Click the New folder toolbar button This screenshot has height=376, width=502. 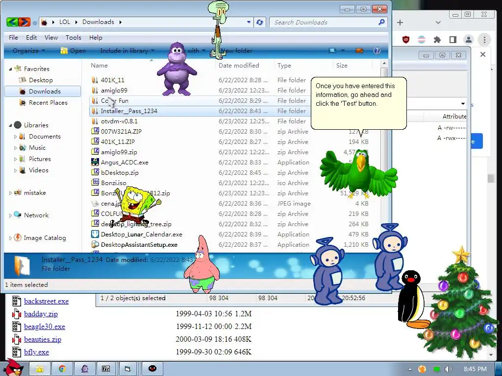pos(237,50)
